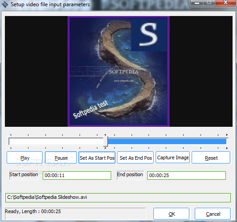Image resolution: width=237 pixels, height=222 pixels.
Task: Minimize the setup dialog window
Action: point(197,3)
